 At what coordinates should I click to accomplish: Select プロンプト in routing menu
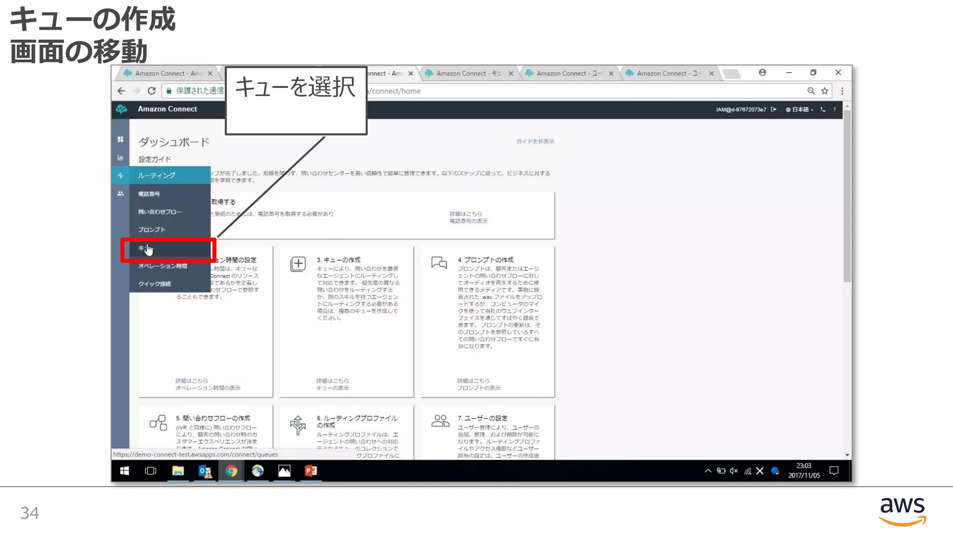pyautogui.click(x=170, y=229)
